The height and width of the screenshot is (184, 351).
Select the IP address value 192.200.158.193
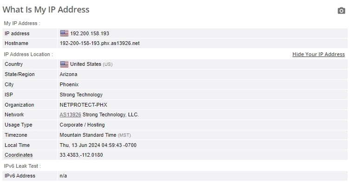point(90,33)
